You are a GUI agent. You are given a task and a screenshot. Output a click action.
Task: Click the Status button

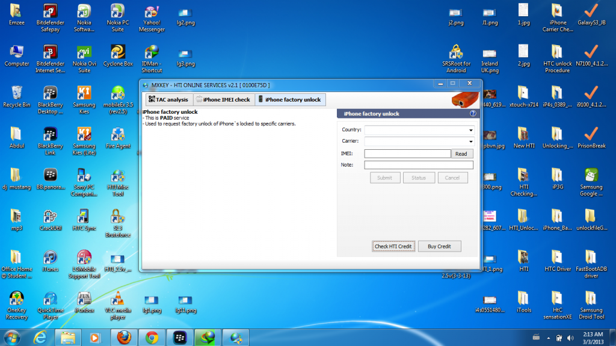(419, 178)
